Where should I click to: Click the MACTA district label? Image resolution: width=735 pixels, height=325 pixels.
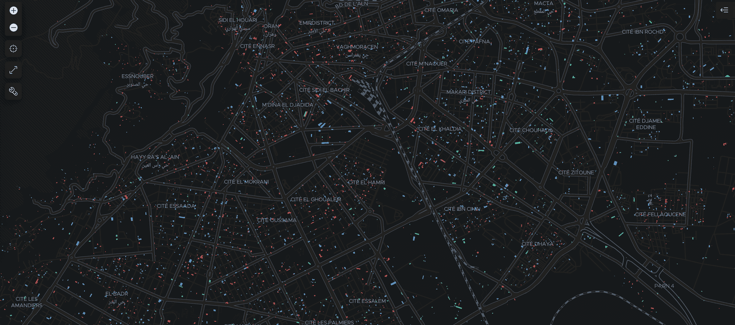pos(544,3)
